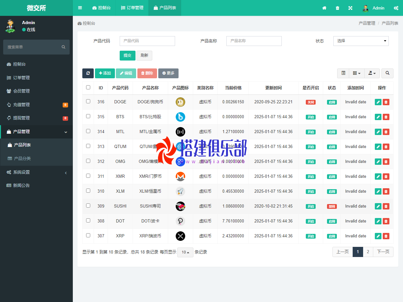Open the 状态 select dropdown

pos(361,41)
